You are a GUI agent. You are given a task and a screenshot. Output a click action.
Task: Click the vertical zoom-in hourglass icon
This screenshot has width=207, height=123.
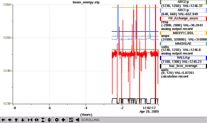(x=43, y=120)
